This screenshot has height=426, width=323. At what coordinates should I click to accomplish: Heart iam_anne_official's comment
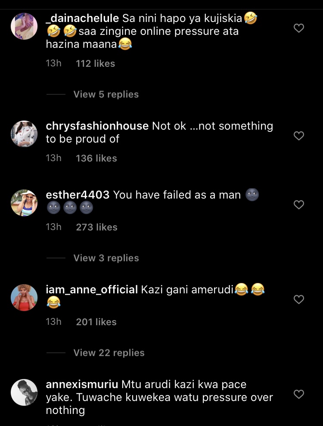[298, 299]
